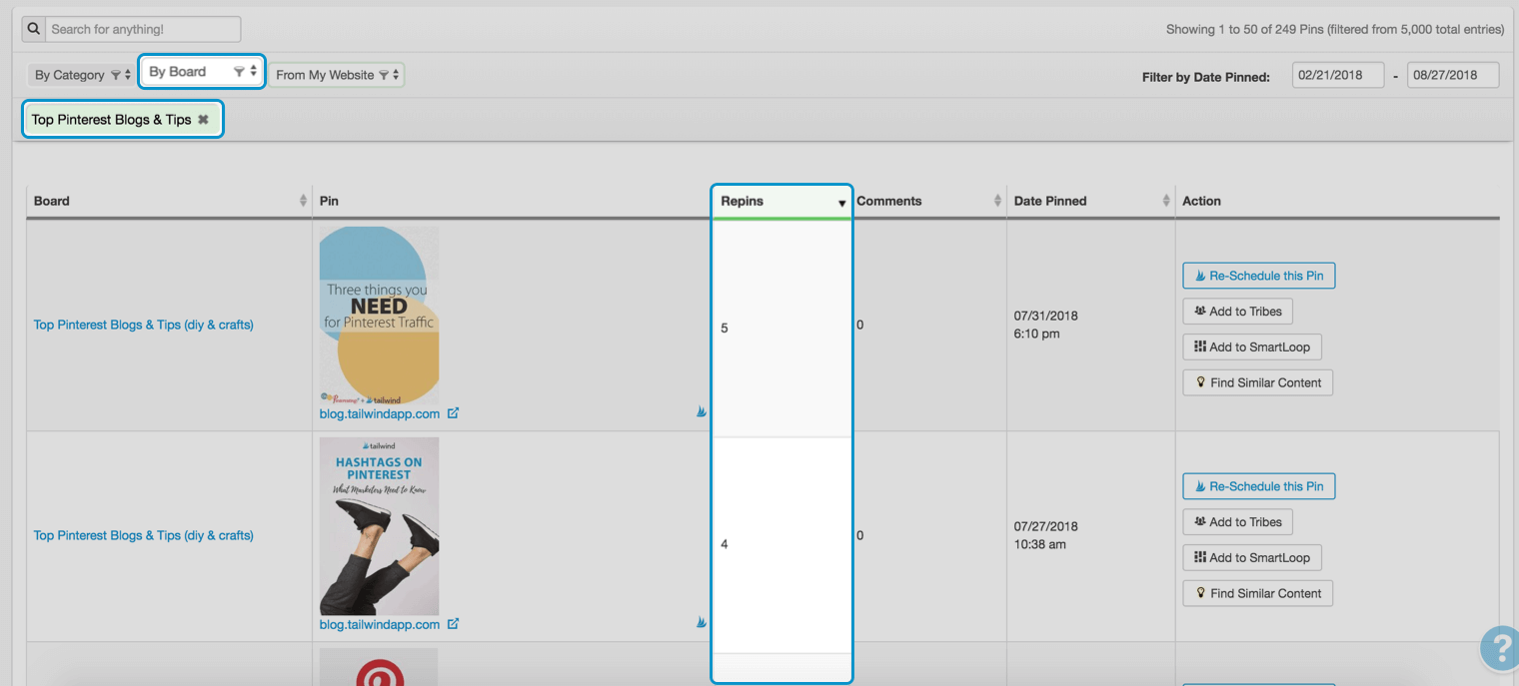
Task: Open the From My Website filter dropdown
Action: [x=337, y=75]
